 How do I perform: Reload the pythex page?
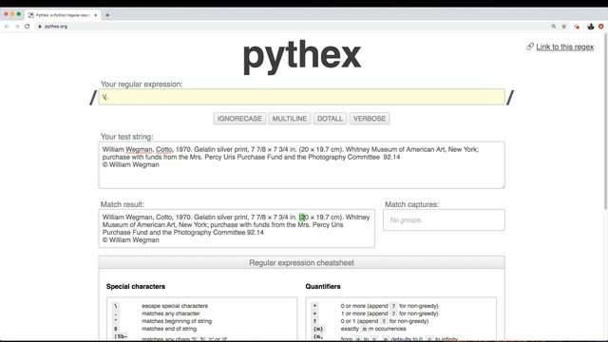pos(28,27)
